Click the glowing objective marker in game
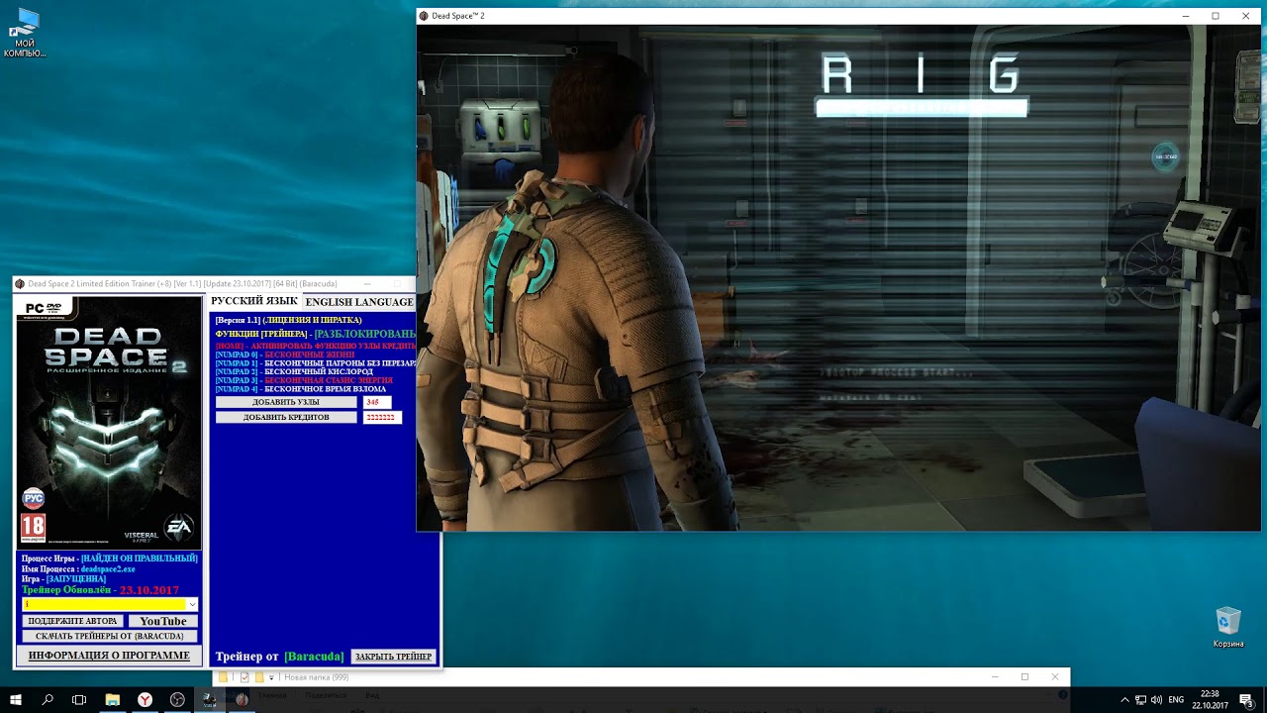Screen dimensions: 1267x713 point(1166,156)
